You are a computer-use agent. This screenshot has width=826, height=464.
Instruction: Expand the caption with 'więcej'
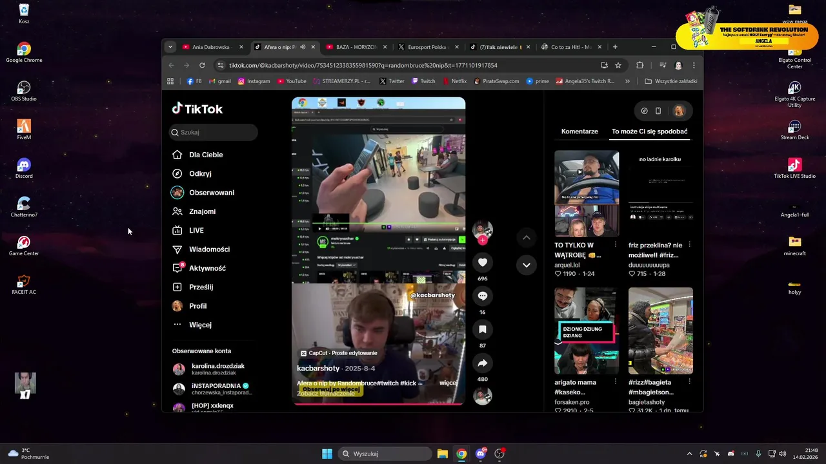coord(448,383)
